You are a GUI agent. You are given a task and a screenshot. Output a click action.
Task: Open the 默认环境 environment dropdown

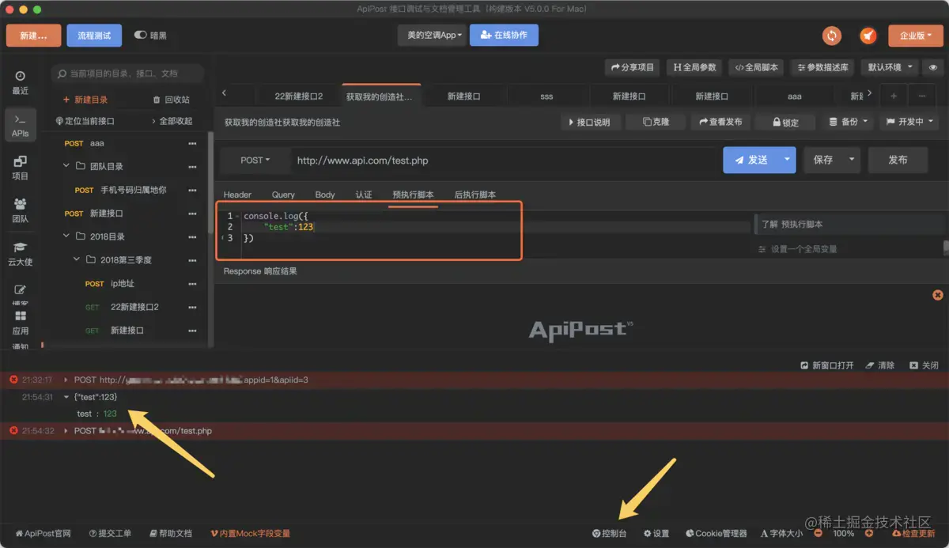pyautogui.click(x=890, y=67)
